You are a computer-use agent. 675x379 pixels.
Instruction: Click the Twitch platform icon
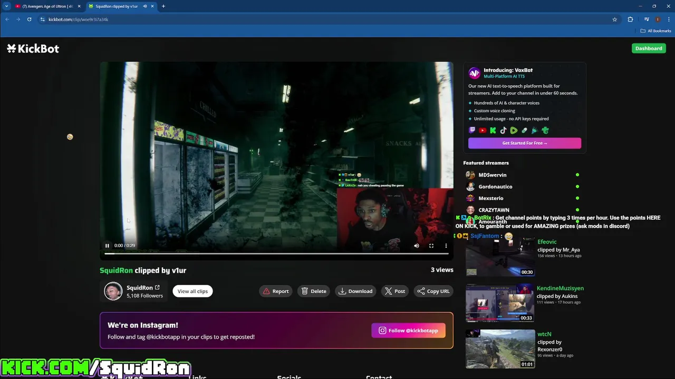pos(472,131)
